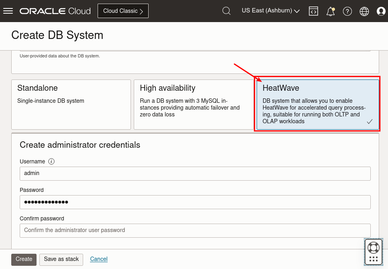This screenshot has width=388, height=269.
Task: Open the help question mark
Action: click(x=347, y=11)
